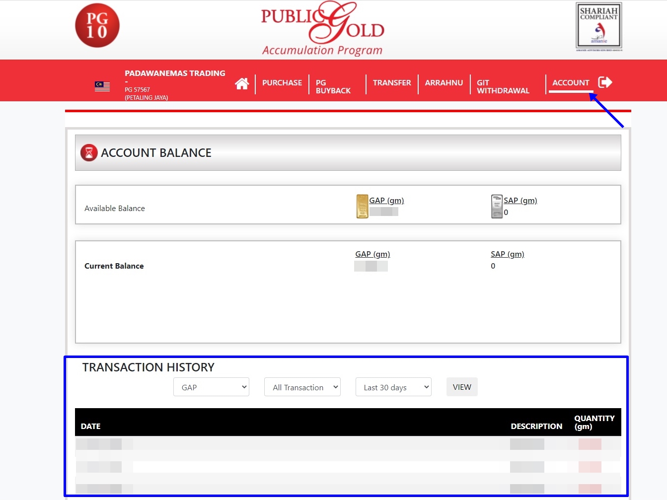Click the Shariah Compliant badge
Viewport: 667px width, 500px height.
598,26
